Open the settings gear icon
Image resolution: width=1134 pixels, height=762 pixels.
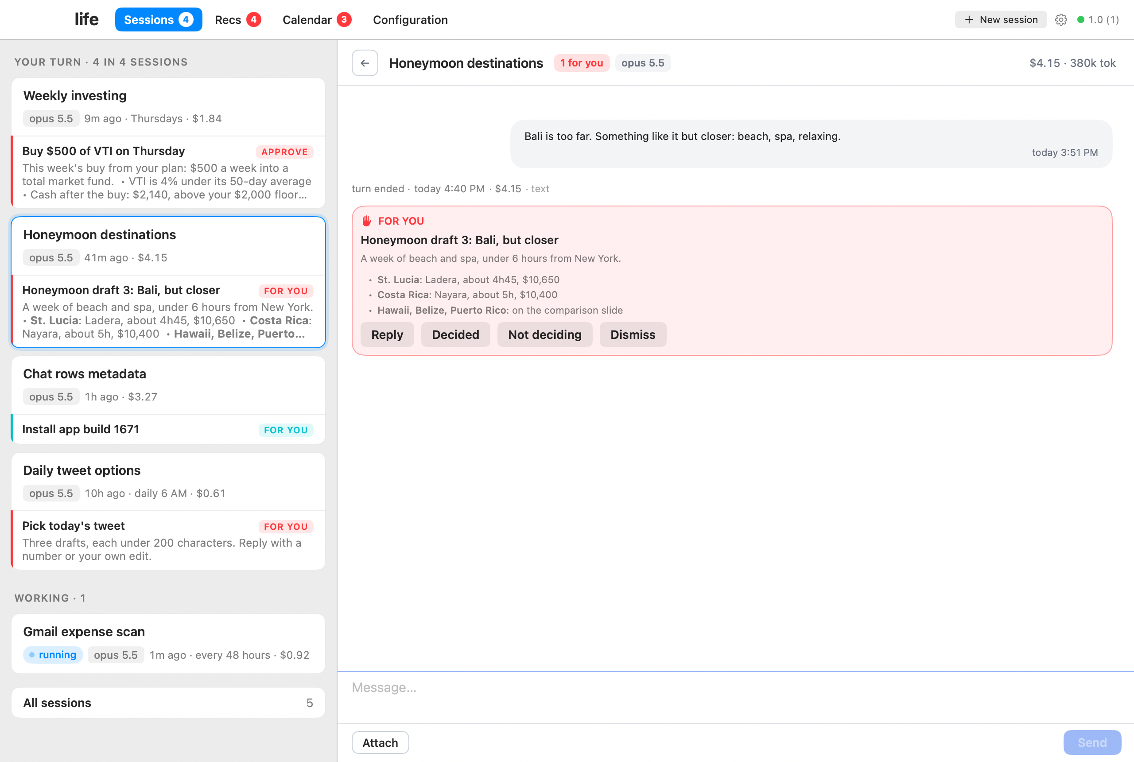click(1061, 20)
